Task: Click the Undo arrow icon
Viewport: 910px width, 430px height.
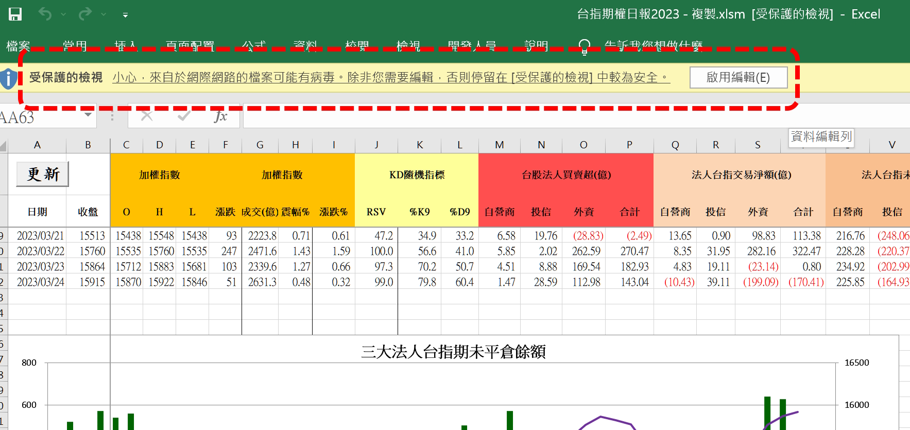Action: pyautogui.click(x=45, y=14)
